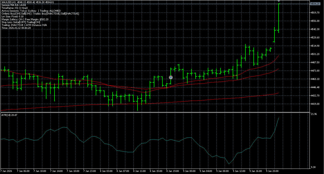
Task: Click the '8 Jan 19:00' time axis label
Action: 173,171
